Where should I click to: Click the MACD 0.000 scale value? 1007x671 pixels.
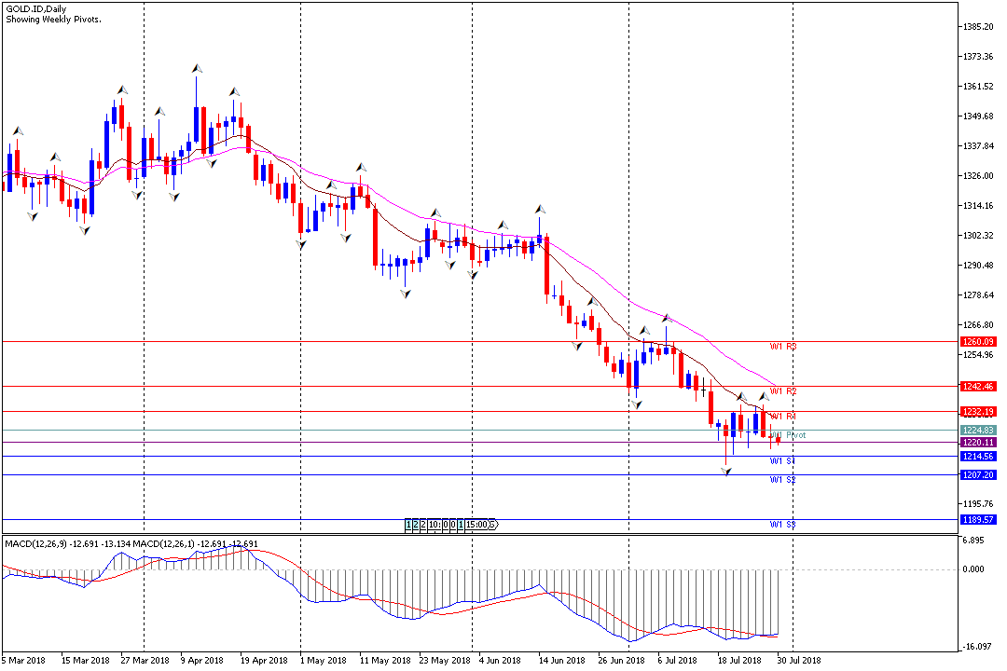[973, 569]
